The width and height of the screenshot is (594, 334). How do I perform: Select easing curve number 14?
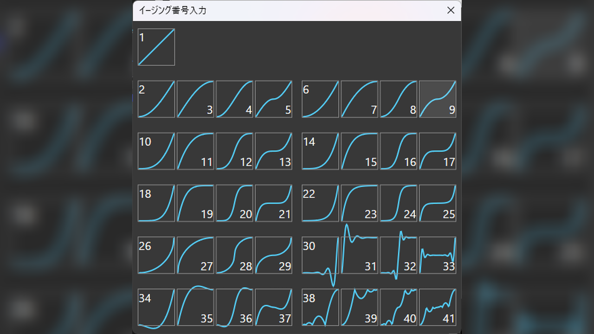tap(321, 151)
